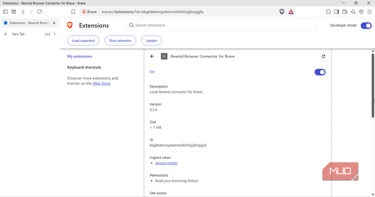Click the Load unpacked button

click(83, 40)
